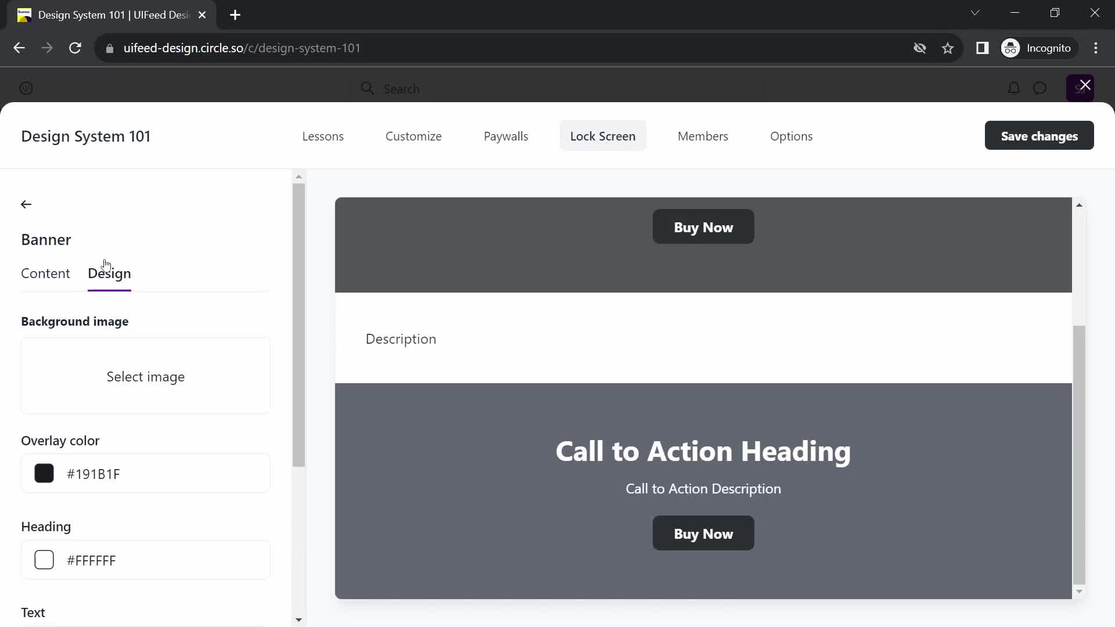This screenshot has width=1115, height=627.
Task: Open the Customize section
Action: coord(413,136)
